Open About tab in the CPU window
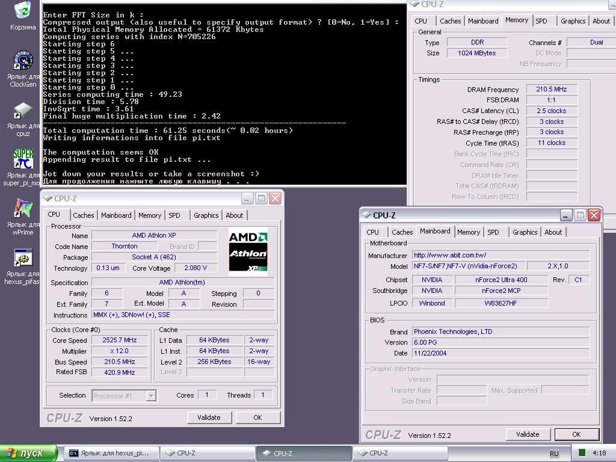 235,215
